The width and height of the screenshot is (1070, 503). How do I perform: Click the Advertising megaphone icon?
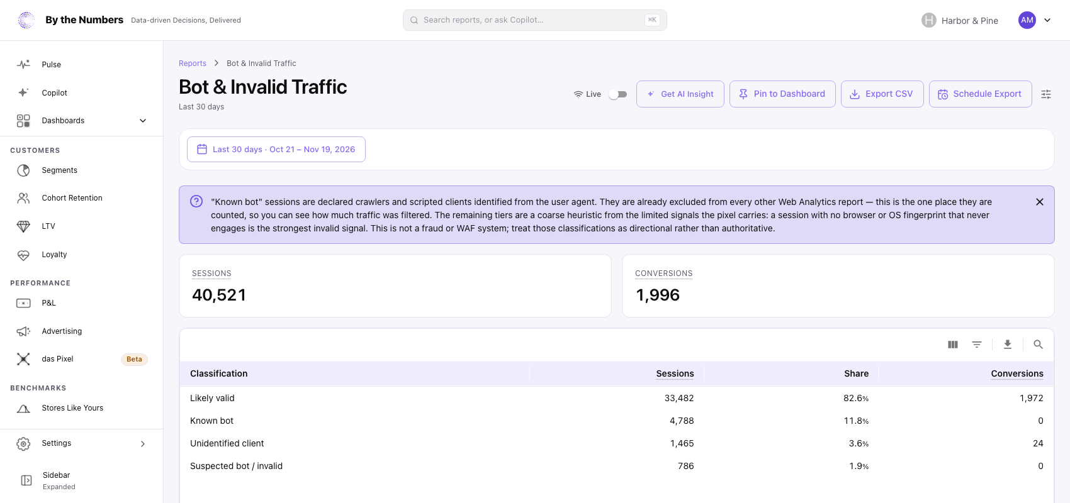point(23,331)
